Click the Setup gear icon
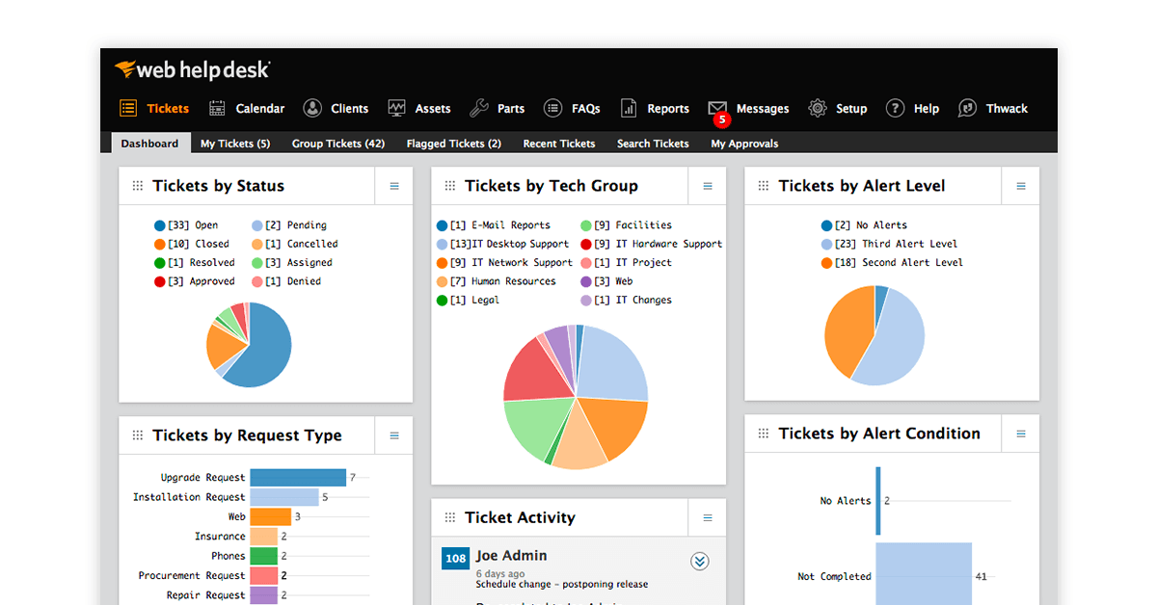Screen dimensions: 1157x605 click(x=818, y=109)
